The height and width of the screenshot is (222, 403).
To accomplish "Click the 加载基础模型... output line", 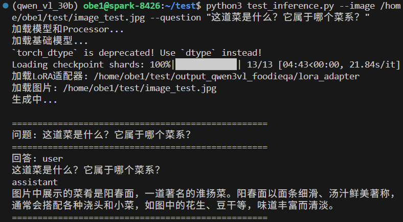I will [x=50, y=41].
